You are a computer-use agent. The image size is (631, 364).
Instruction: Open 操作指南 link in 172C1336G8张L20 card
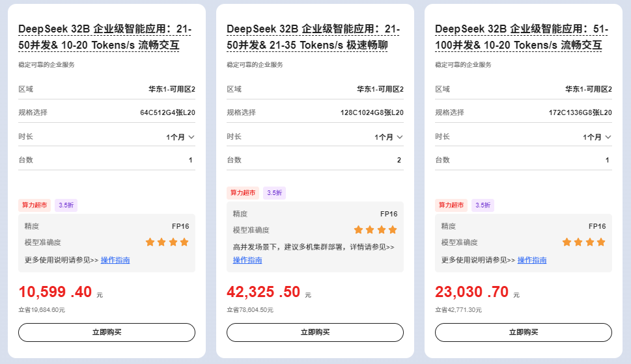click(532, 260)
